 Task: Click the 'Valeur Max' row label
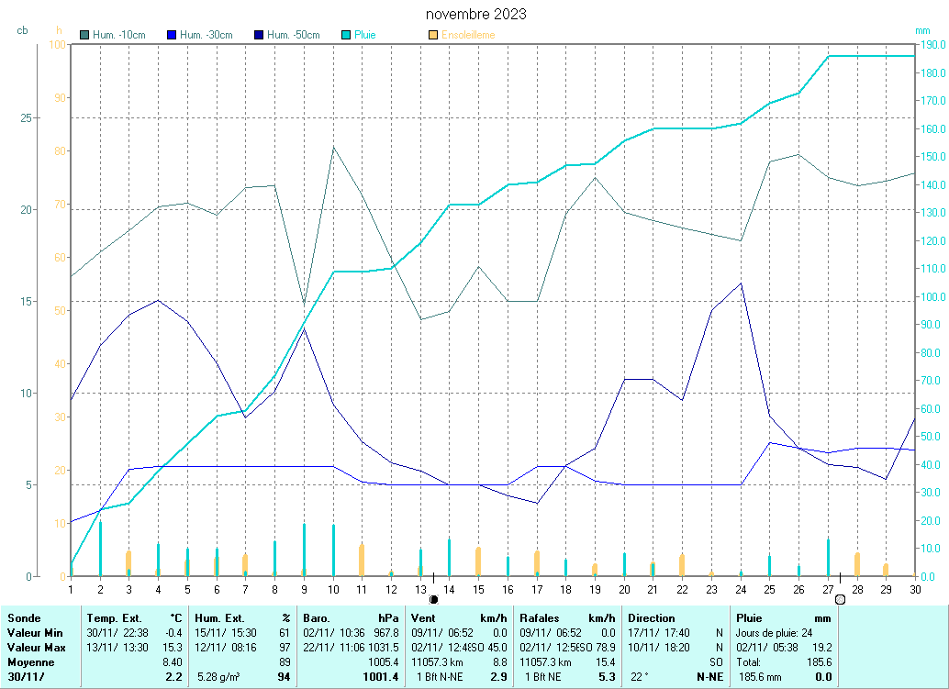35,647
